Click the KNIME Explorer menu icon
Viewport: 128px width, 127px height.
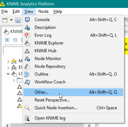click(27, 43)
